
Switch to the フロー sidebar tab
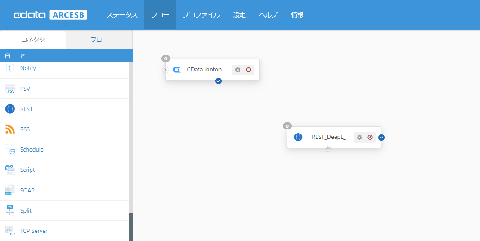(99, 40)
